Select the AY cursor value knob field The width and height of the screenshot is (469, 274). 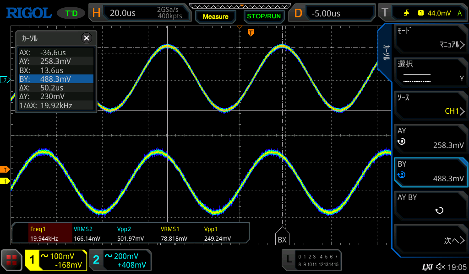click(430, 138)
